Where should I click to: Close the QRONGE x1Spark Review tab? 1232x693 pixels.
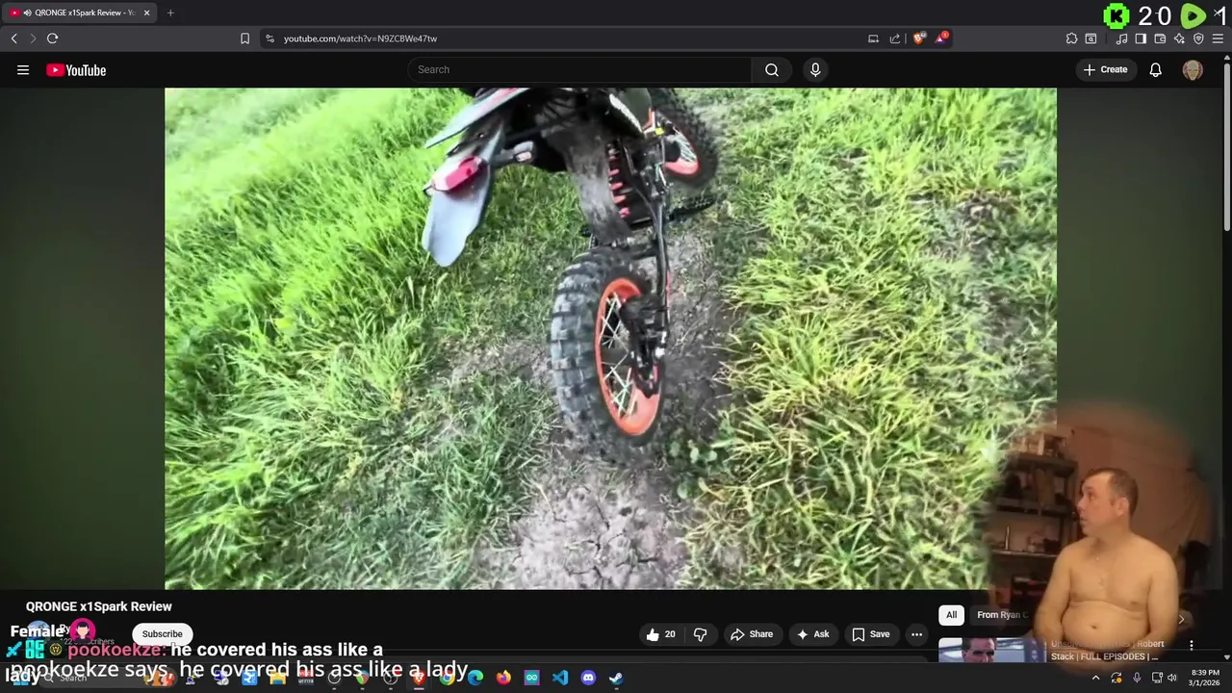pyautogui.click(x=146, y=13)
